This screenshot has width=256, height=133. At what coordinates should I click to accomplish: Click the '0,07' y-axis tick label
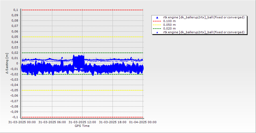(x=15, y=26)
